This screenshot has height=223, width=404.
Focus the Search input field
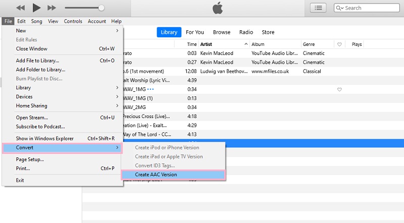pyautogui.click(x=367, y=8)
